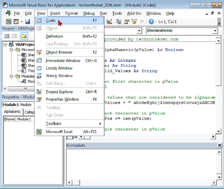Click the (Name) property value Module1
Screen dimensions: 224x189
(x=25, y=119)
